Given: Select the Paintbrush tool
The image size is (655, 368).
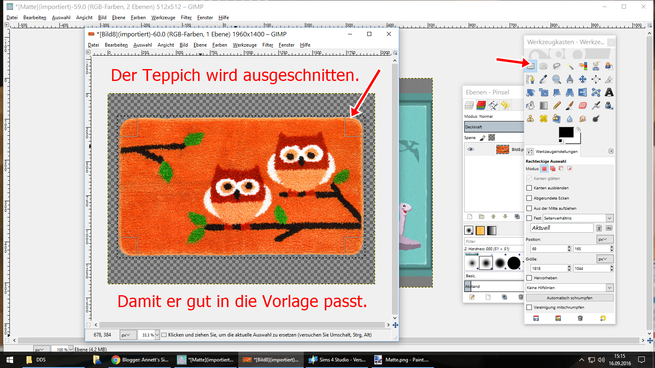Looking at the screenshot, I should click(570, 105).
